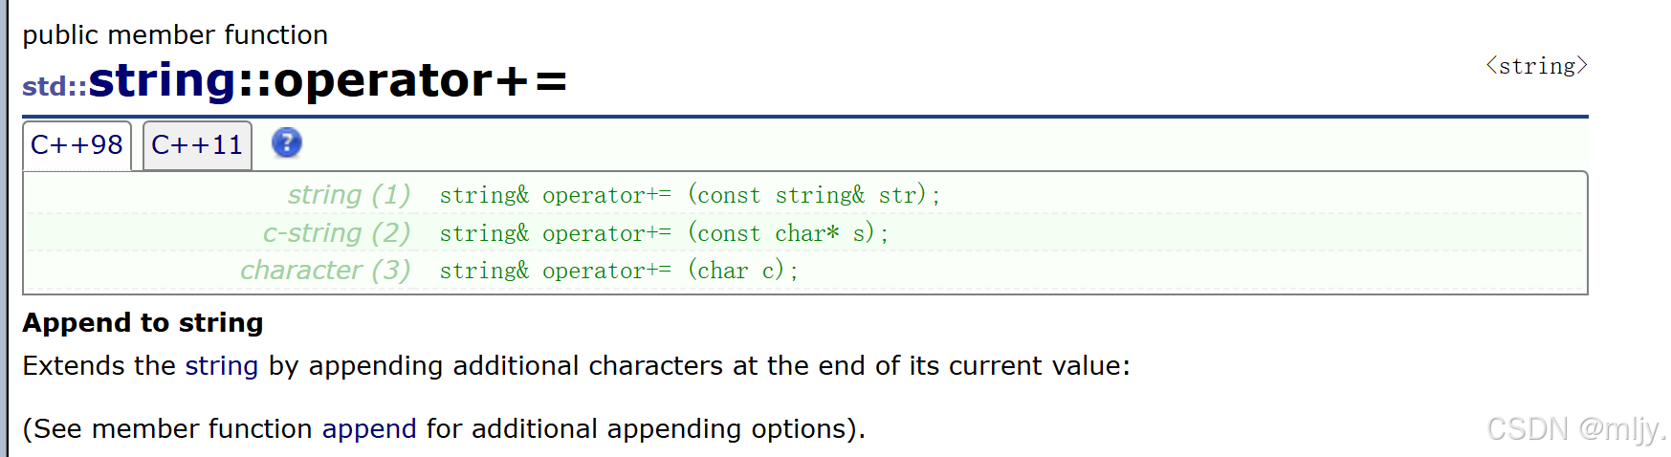Click the 'operator+=' text in the page title
Screen dimensions: 1671x457
coord(421,80)
